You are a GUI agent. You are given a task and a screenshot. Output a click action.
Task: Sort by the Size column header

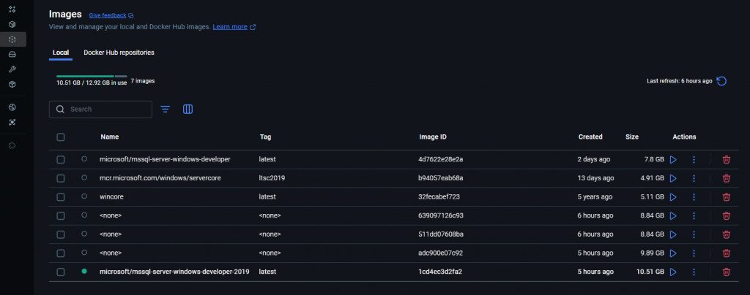(x=632, y=137)
